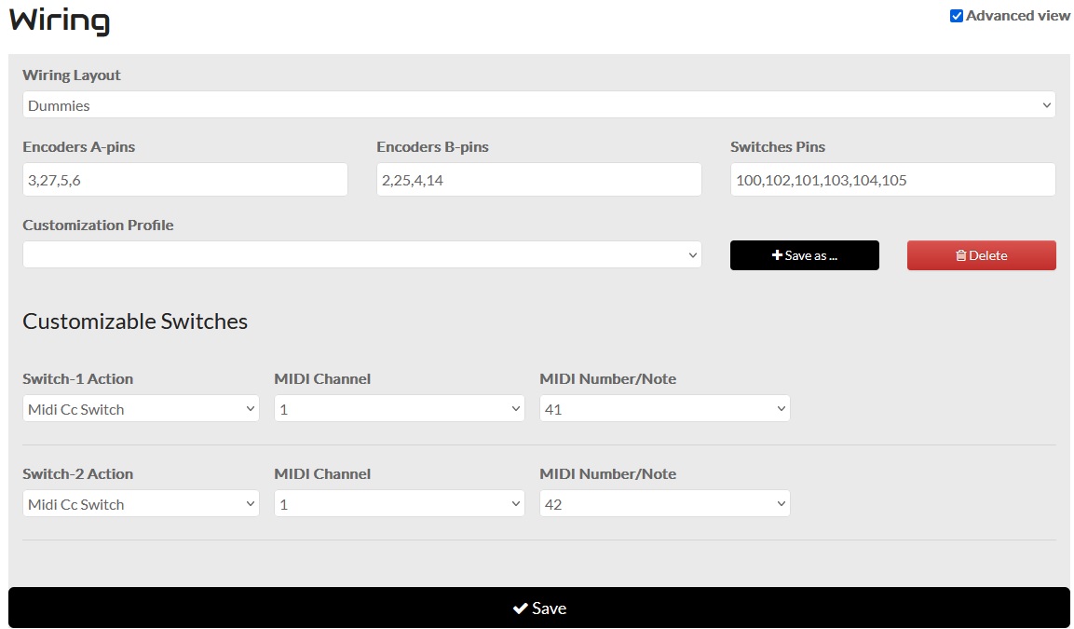The width and height of the screenshot is (1074, 629).
Task: Click the plus icon on Save as
Action: point(777,255)
